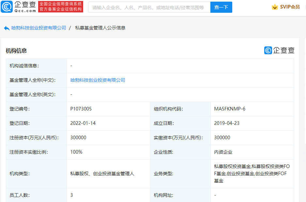Select registered capital ratio value 100%

[76, 152]
